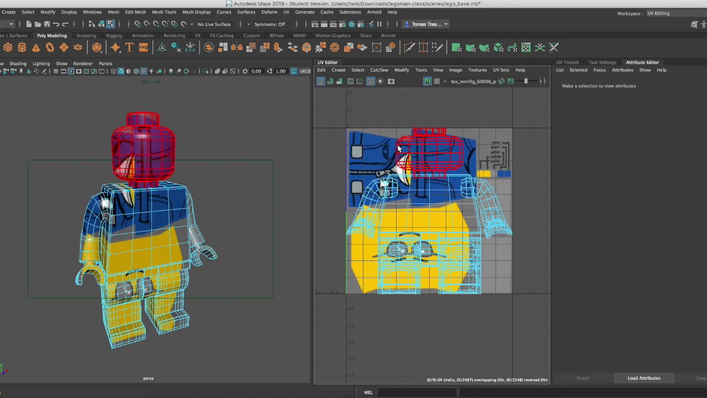Image resolution: width=707 pixels, height=398 pixels.
Task: Click the polygon plane shelf icon
Action: pos(64,48)
